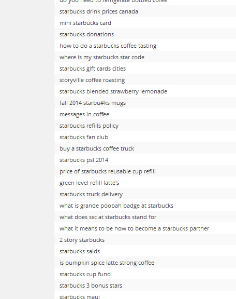The image size is (236, 299).
Task: Select 'what is grande poobah badge at starbucks'
Action: click(x=116, y=206)
